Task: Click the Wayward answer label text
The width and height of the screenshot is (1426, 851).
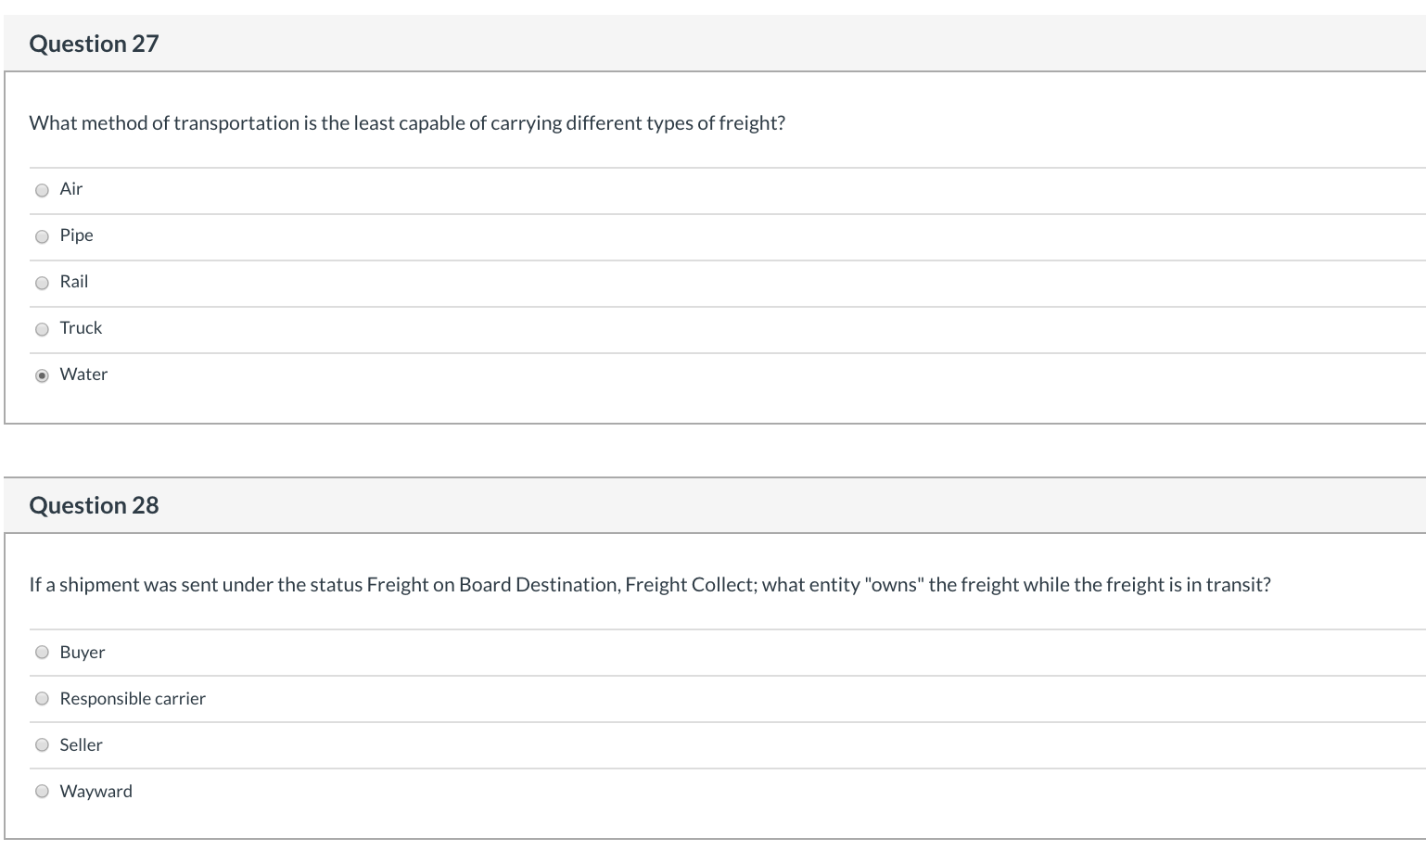Action: pyautogui.click(x=95, y=791)
